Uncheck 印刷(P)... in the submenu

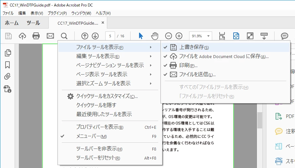click(x=225, y=65)
